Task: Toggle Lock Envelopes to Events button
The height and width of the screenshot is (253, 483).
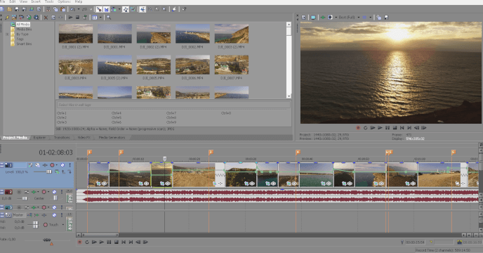Action: click(x=126, y=9)
